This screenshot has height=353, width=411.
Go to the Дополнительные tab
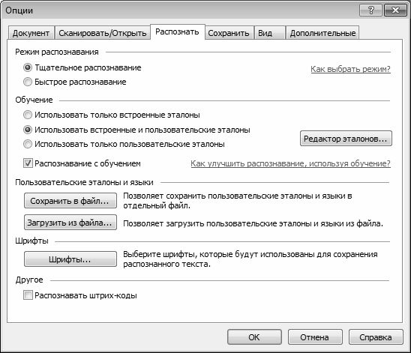(x=322, y=33)
